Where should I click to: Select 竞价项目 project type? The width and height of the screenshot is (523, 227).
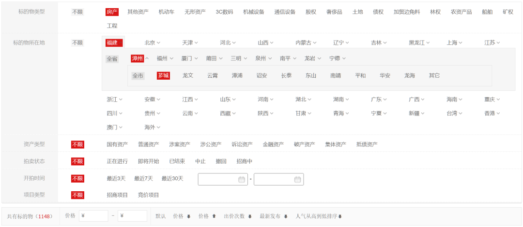149,195
